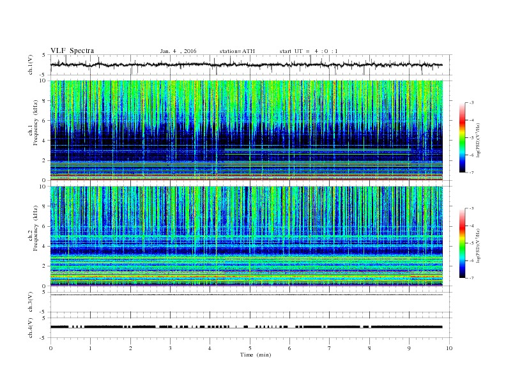
Task: Click the time axis tick label "7"
Action: pos(330,348)
